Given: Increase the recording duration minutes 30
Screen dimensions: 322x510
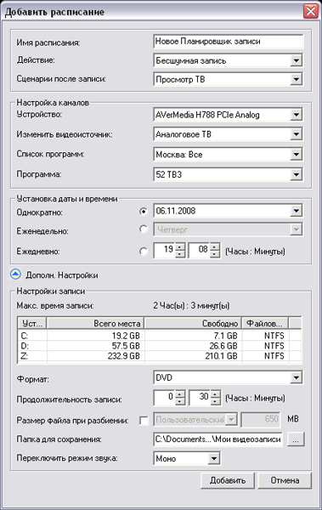Looking at the screenshot, I should click(215, 394).
